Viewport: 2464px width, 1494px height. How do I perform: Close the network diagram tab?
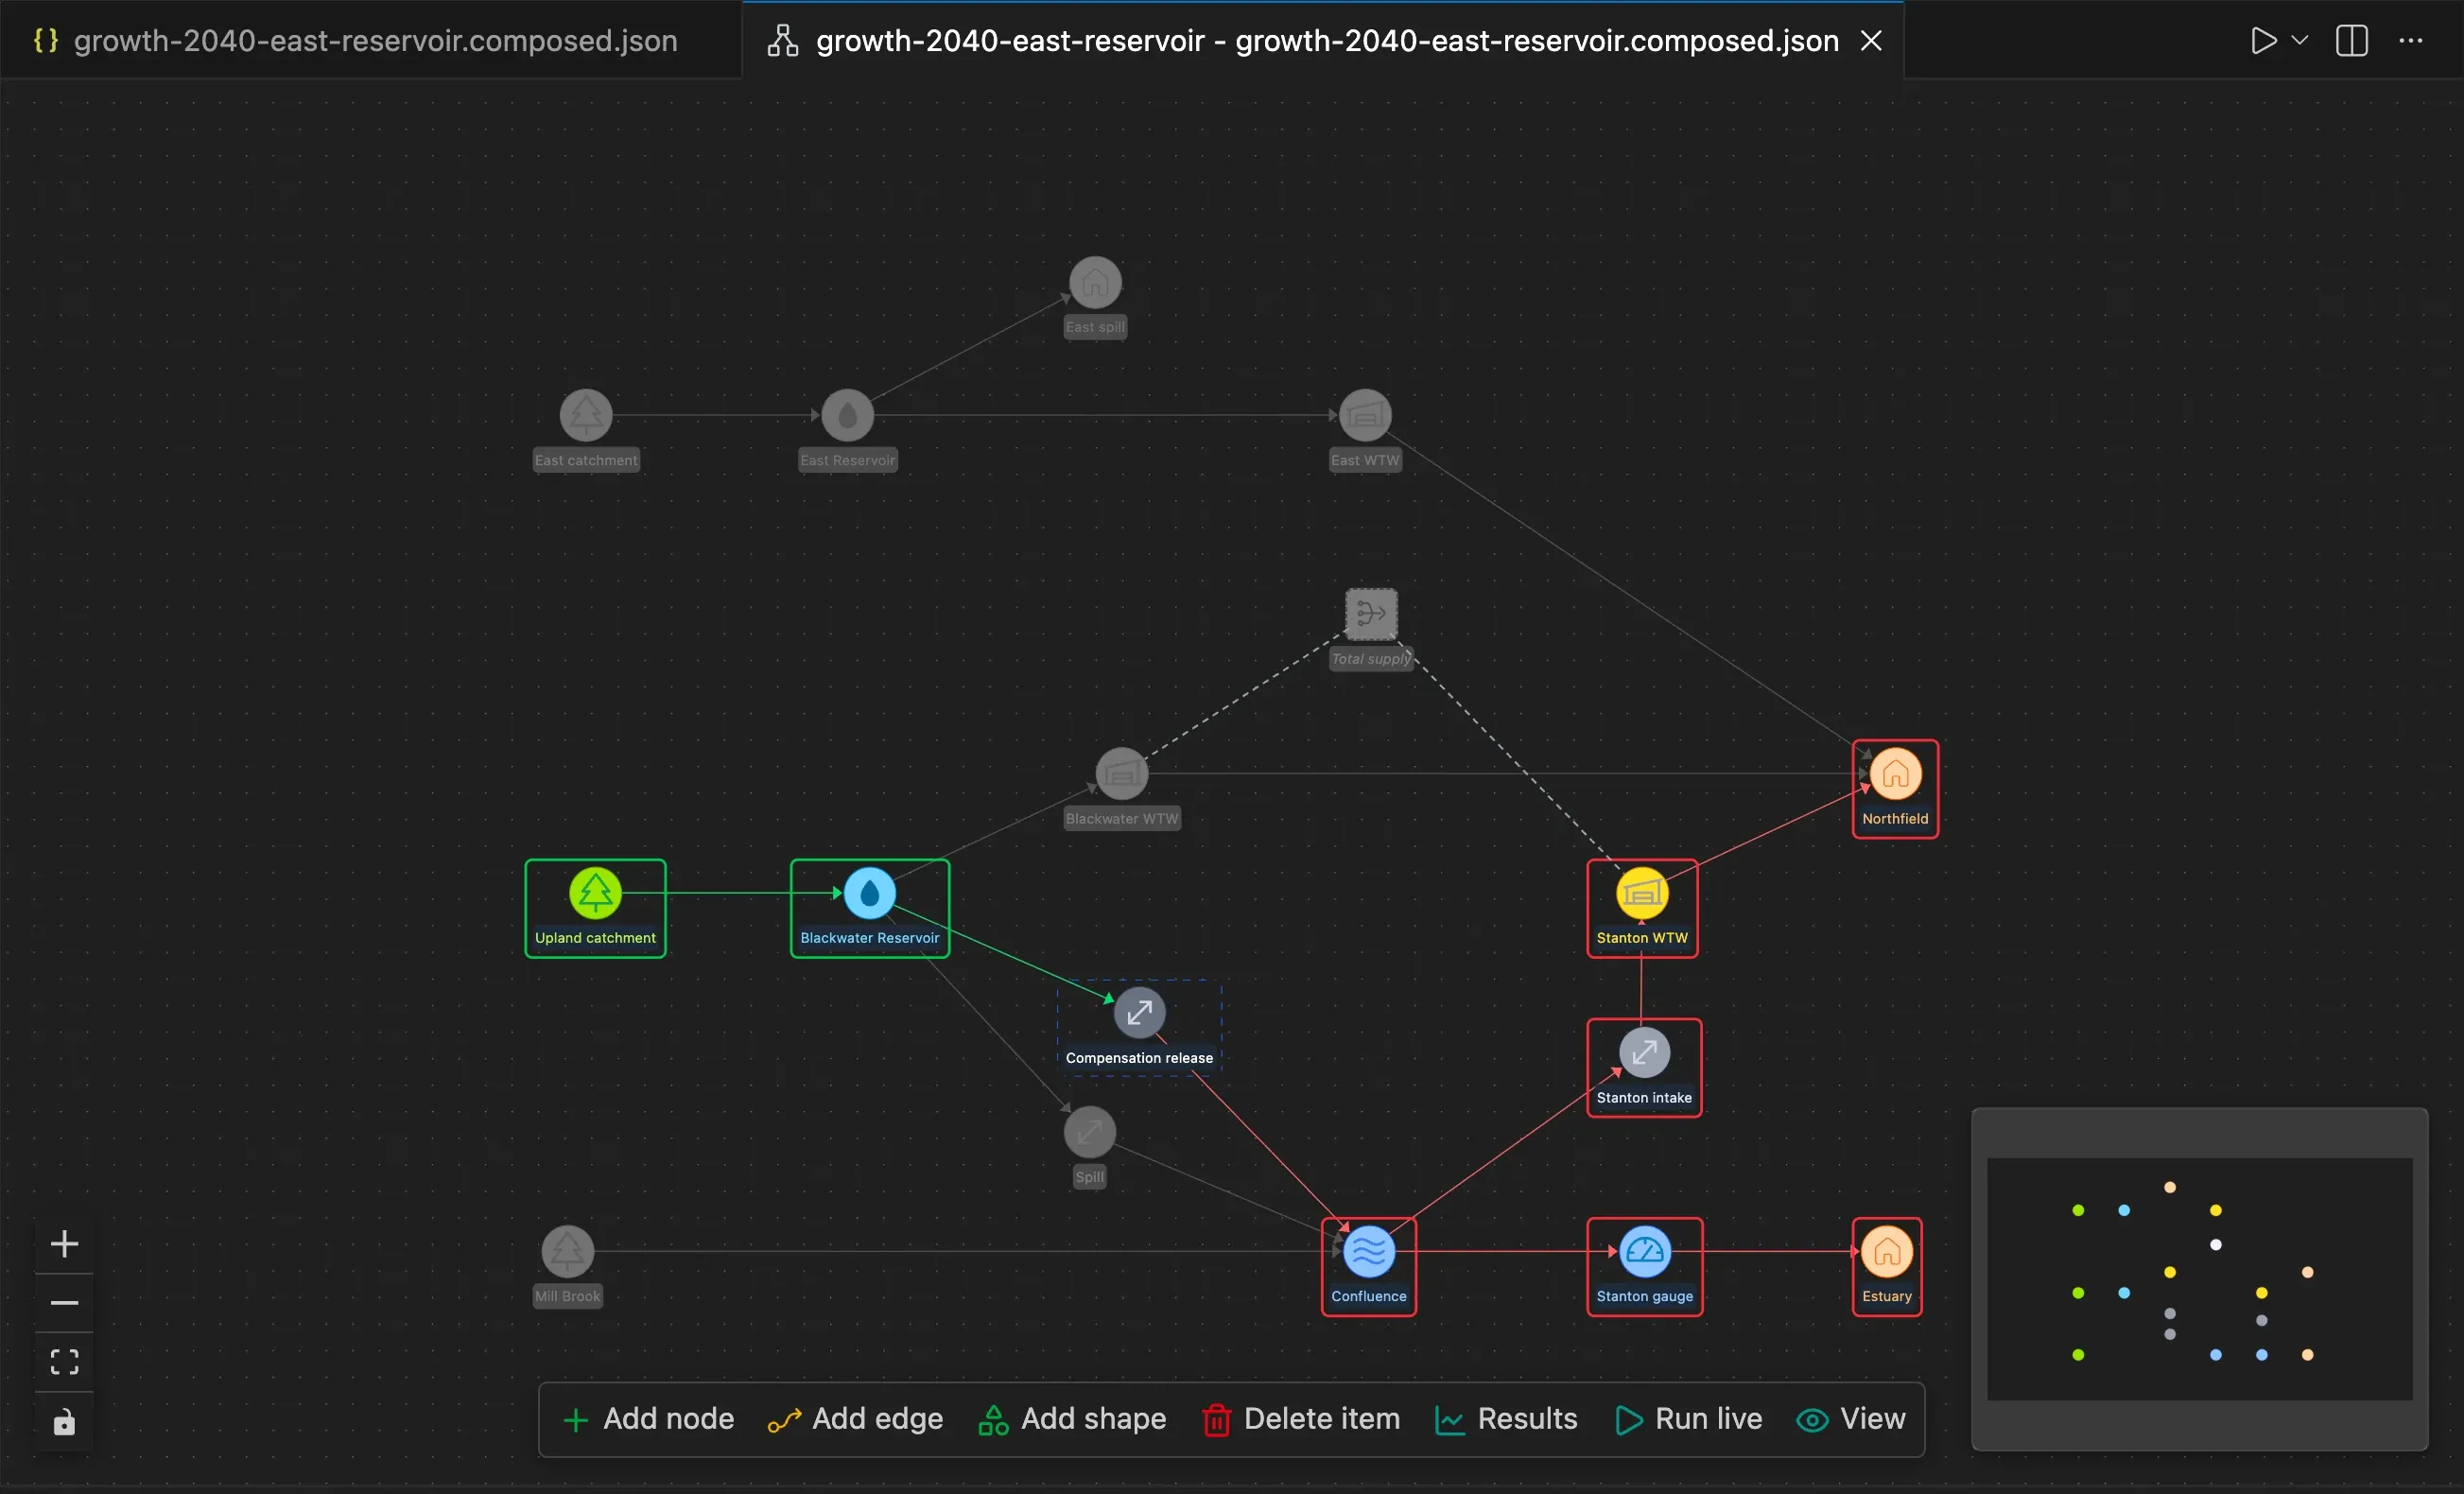pos(1871,40)
